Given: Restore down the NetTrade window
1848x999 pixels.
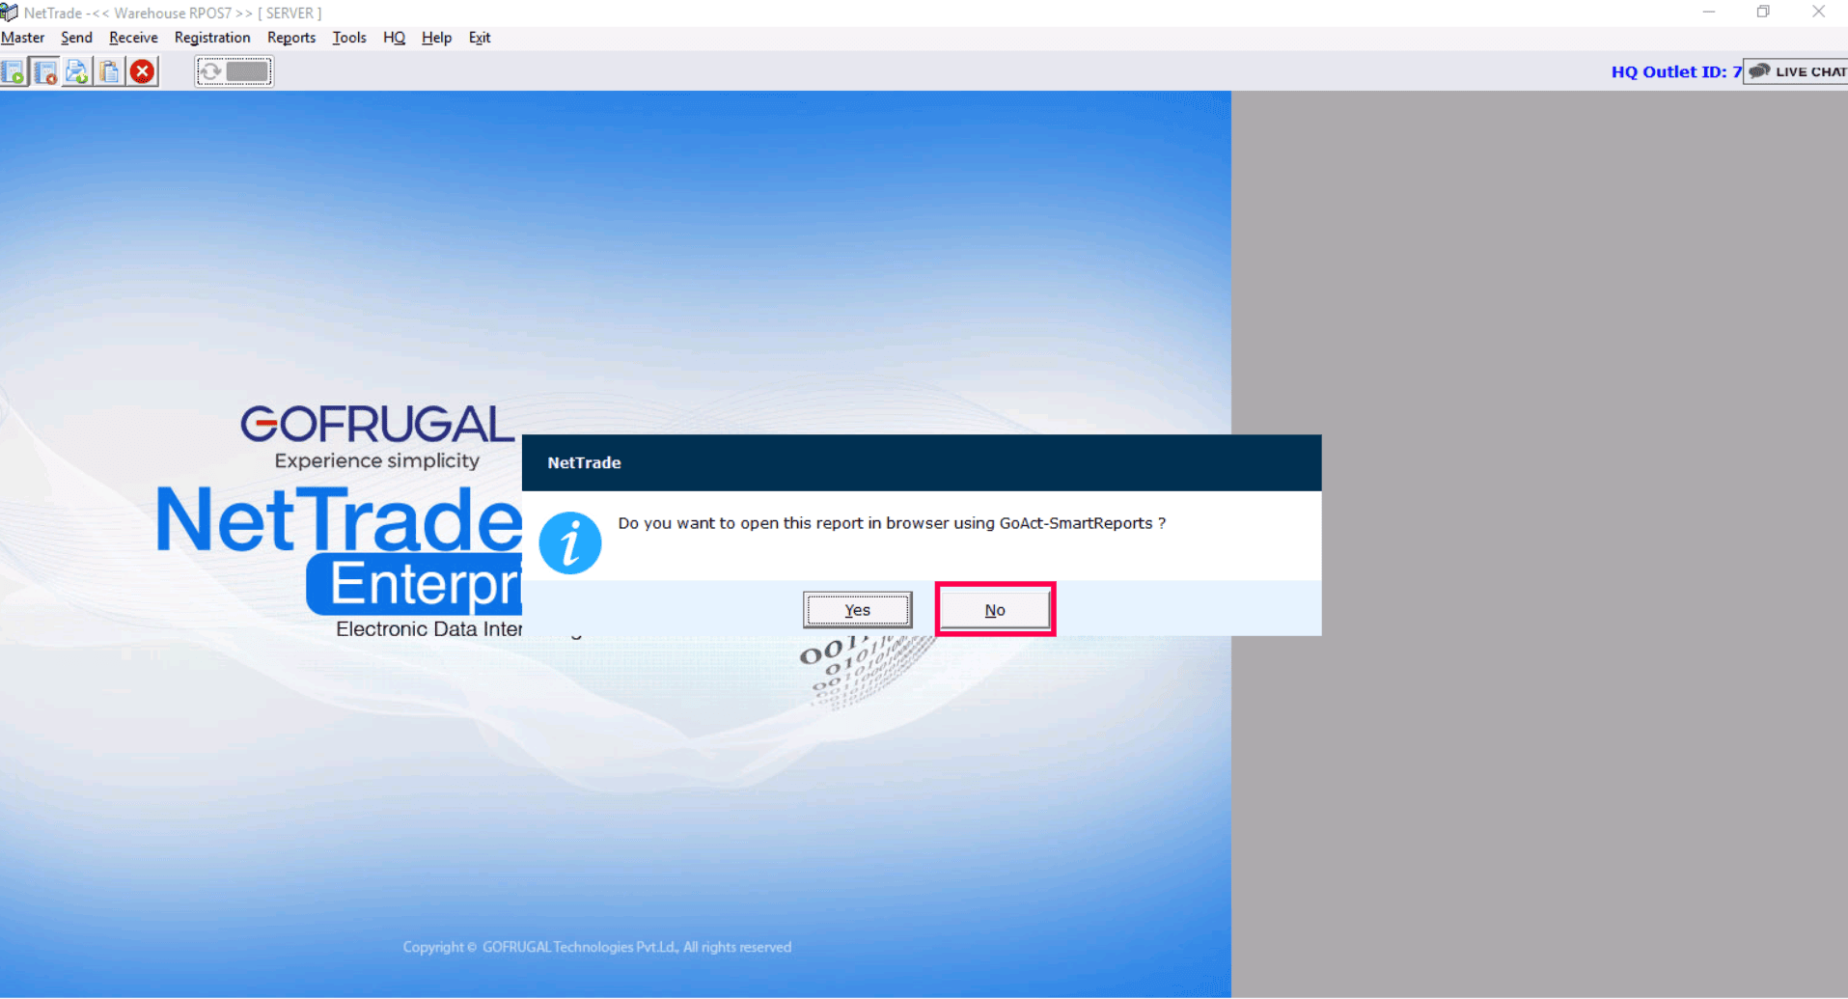Looking at the screenshot, I should click(x=1763, y=13).
